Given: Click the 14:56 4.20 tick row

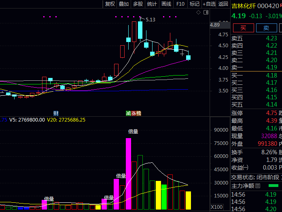Looking at the screenshot, I should [254, 209].
